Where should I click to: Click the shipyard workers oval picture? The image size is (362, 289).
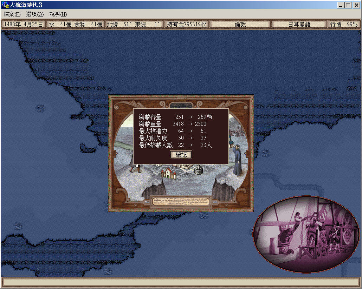306,234
